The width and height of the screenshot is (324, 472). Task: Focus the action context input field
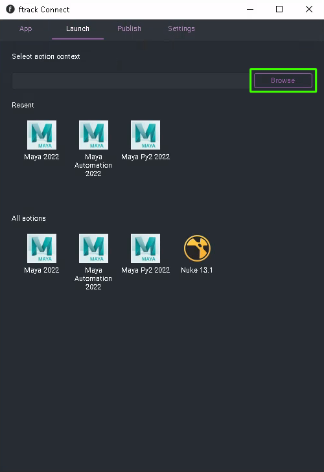[131, 81]
